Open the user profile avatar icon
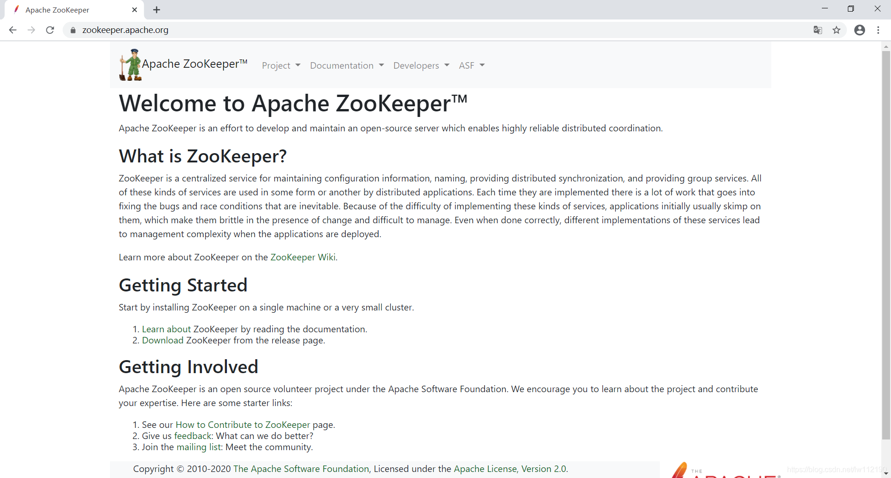The height and width of the screenshot is (478, 891). [x=859, y=30]
